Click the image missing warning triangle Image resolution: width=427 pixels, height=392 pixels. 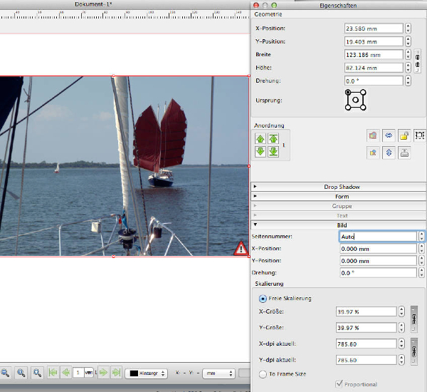coord(241,248)
